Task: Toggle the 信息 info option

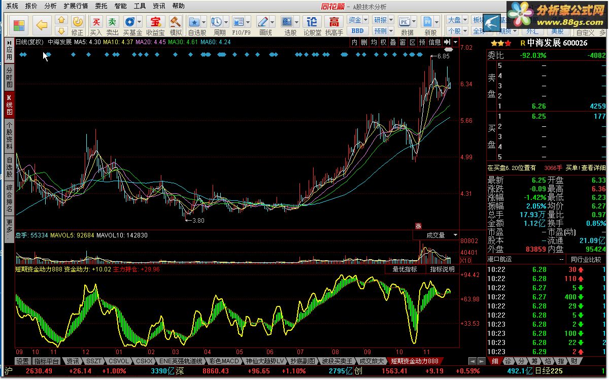Action: pos(435,42)
